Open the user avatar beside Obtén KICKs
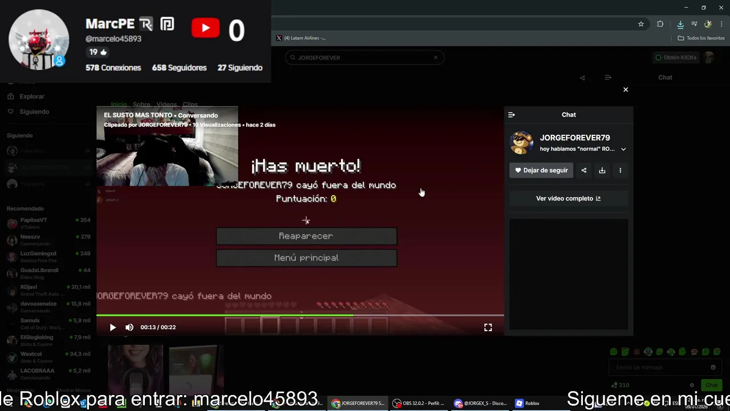The width and height of the screenshot is (730, 411). pos(709,58)
